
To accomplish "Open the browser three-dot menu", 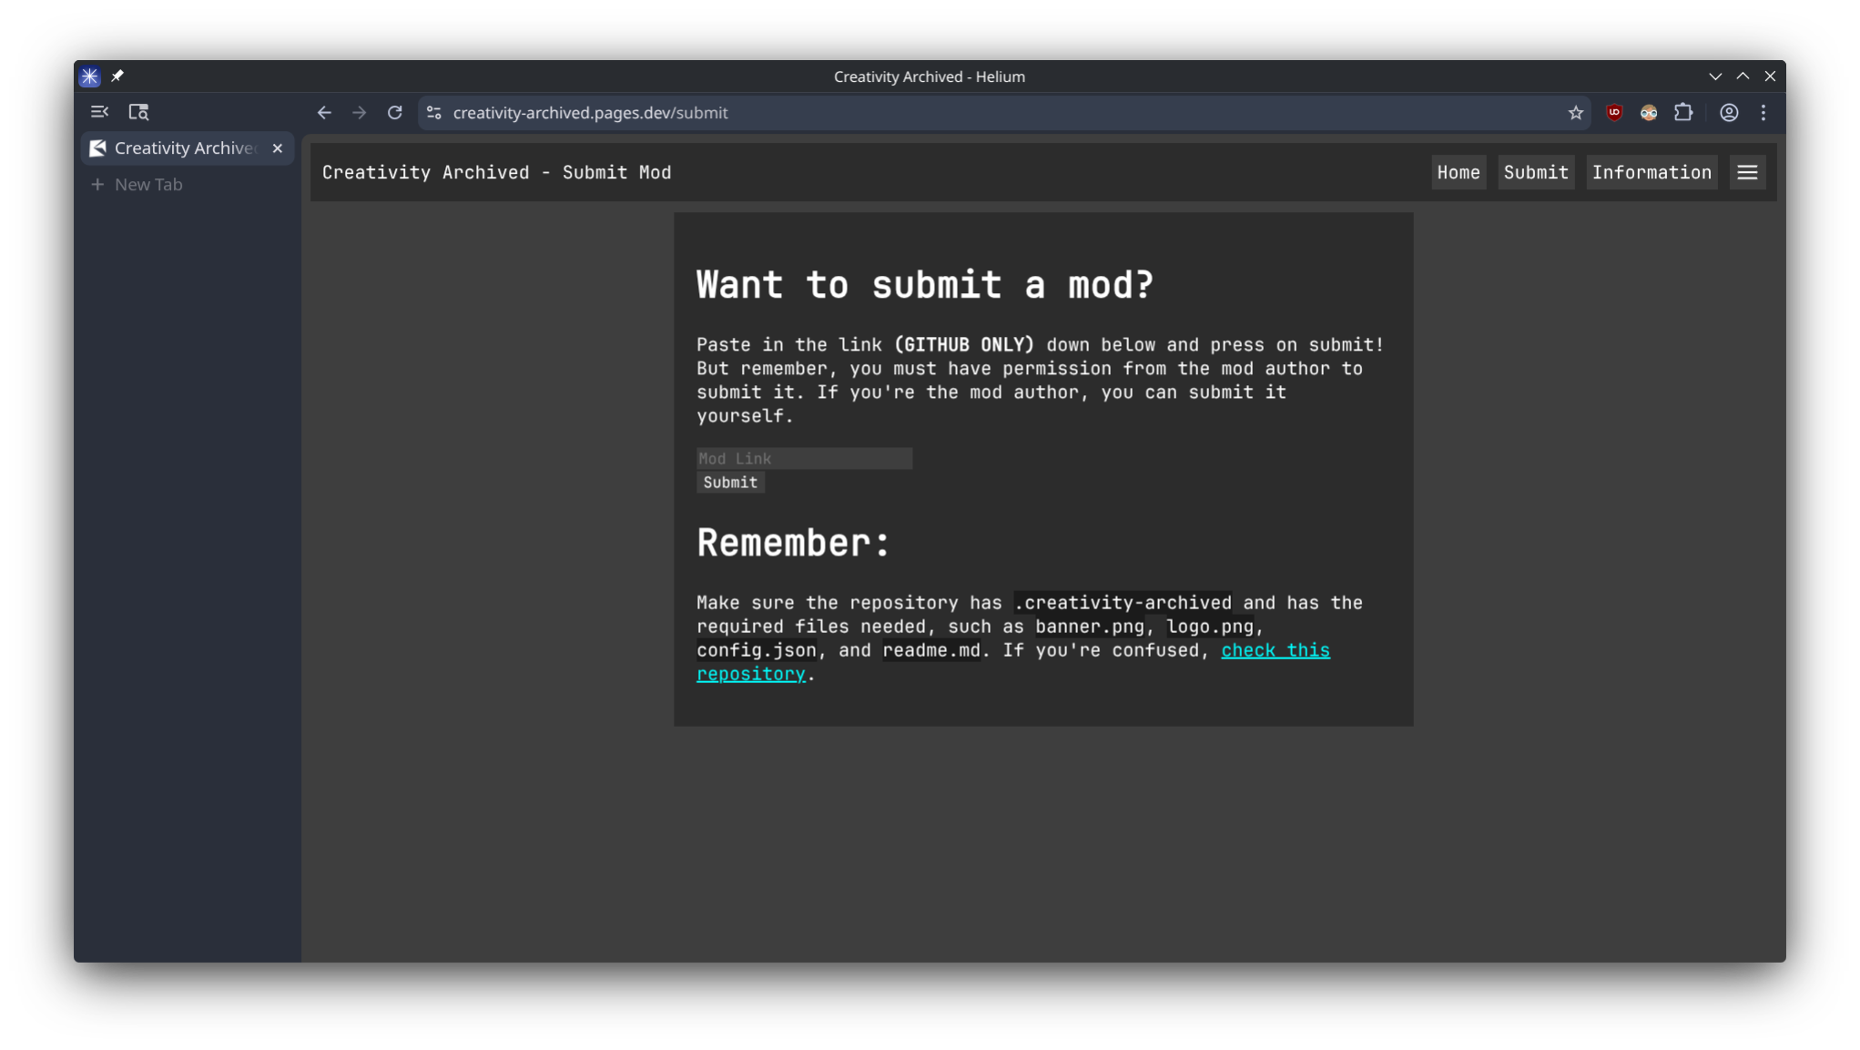I will 1763,113.
